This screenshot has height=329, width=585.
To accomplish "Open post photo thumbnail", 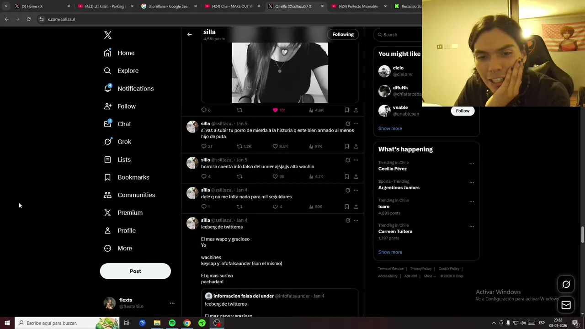I will (x=280, y=73).
